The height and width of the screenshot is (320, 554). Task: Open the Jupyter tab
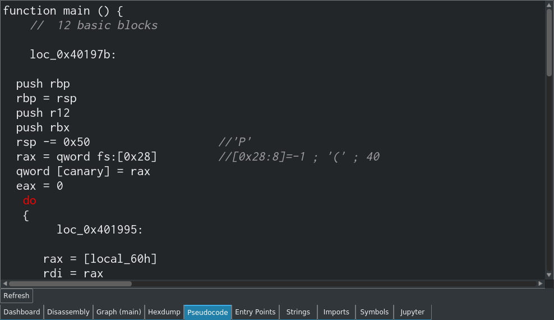click(412, 312)
